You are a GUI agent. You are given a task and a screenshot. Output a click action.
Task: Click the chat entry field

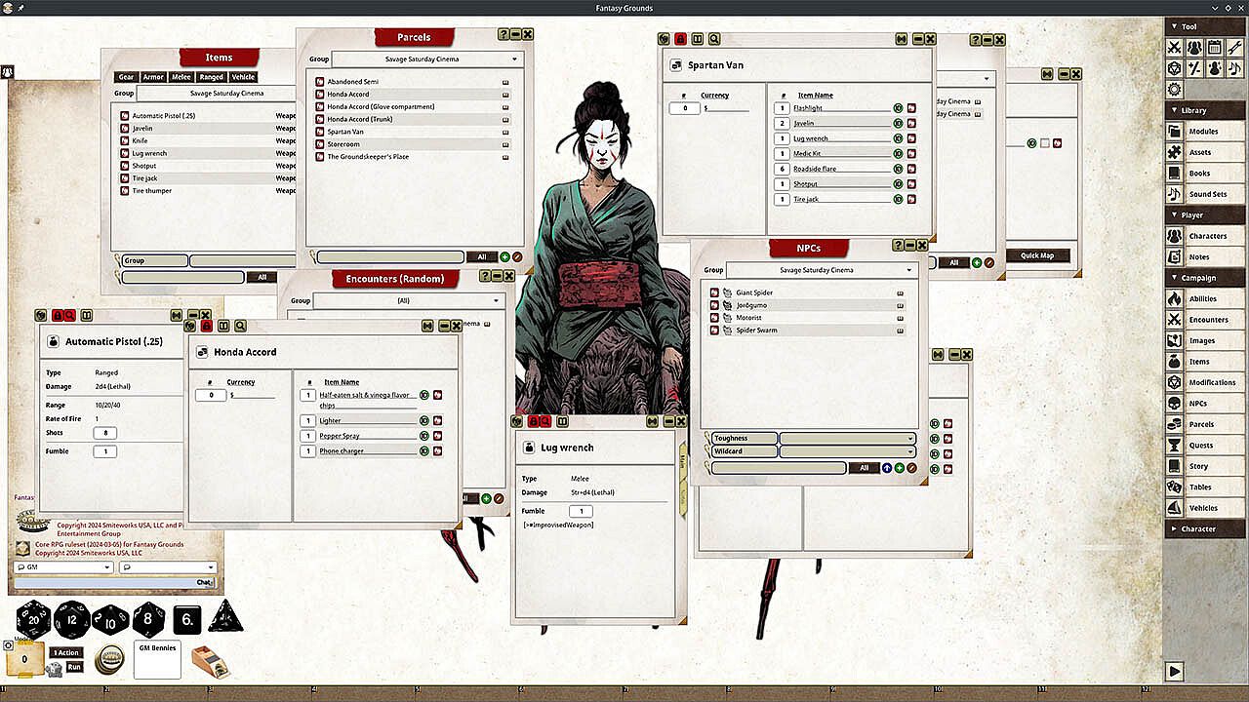(x=104, y=582)
